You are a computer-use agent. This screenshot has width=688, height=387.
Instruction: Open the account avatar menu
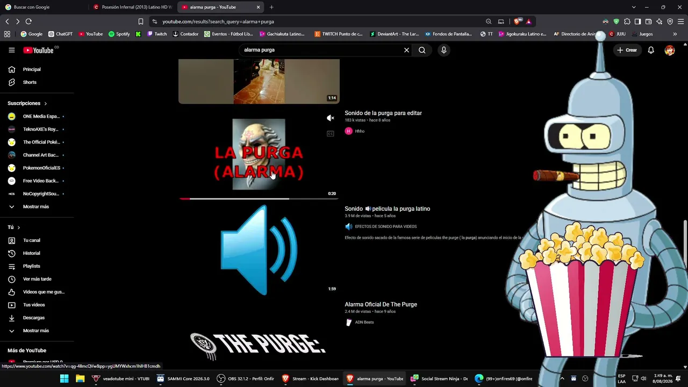point(669,50)
